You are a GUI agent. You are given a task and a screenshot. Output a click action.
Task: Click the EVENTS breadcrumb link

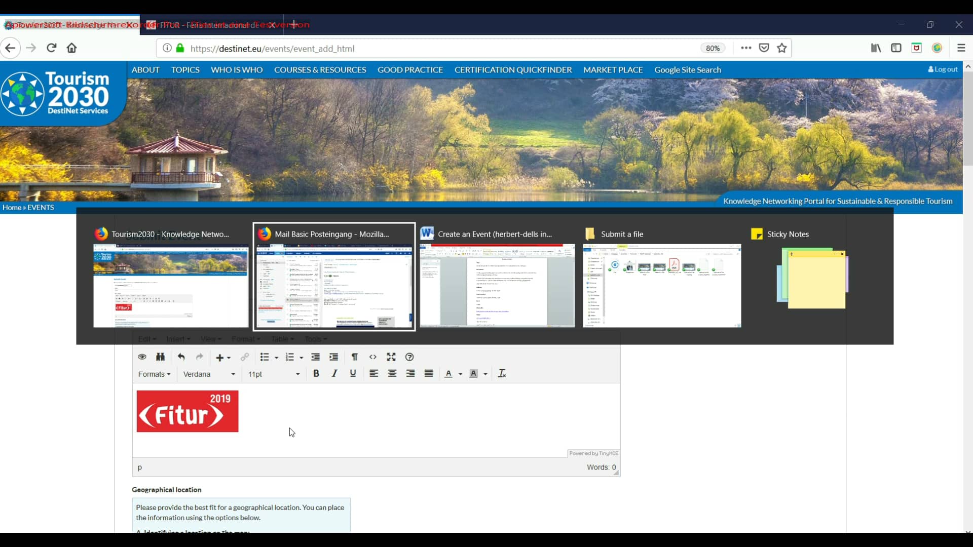click(x=41, y=208)
